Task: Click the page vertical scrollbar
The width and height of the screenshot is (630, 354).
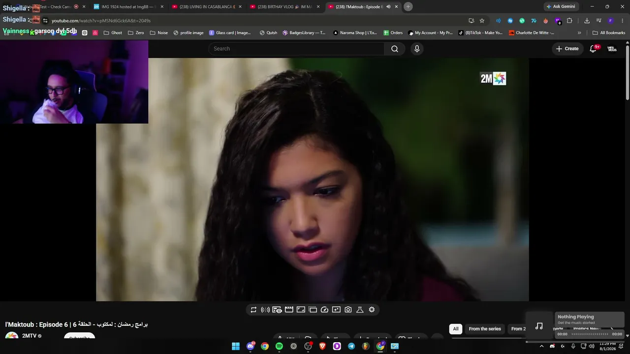Action: click(x=627, y=73)
